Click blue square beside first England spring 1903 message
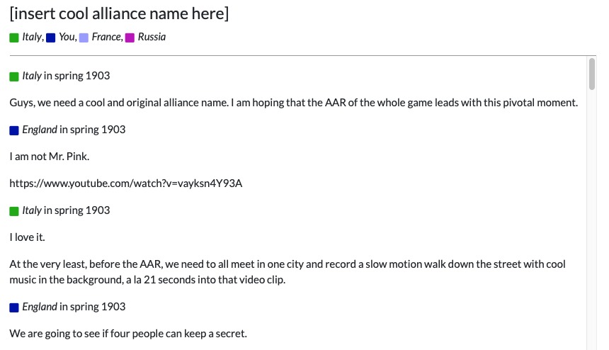609x350 pixels. pos(14,130)
